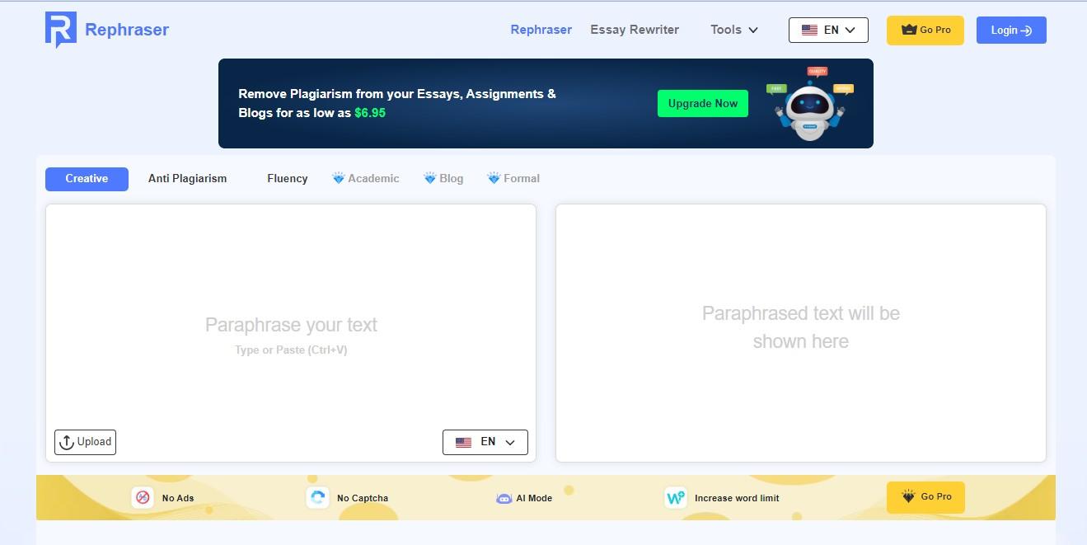The image size is (1087, 545).
Task: Click the US flag in input language selector
Action: 463,442
